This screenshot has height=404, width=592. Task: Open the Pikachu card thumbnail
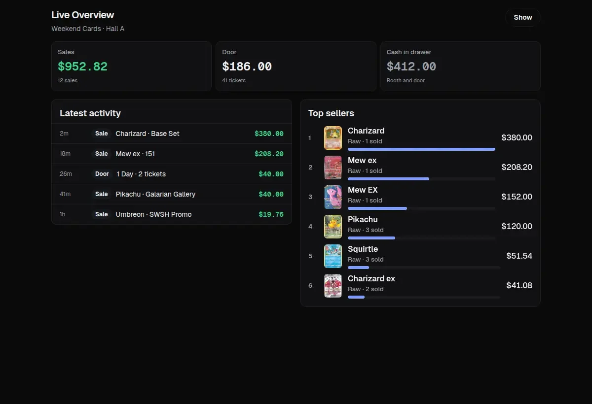(x=333, y=227)
